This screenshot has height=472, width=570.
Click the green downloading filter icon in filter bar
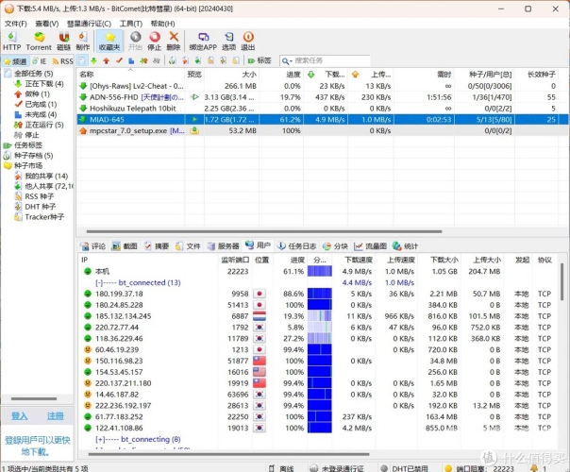tap(93, 60)
